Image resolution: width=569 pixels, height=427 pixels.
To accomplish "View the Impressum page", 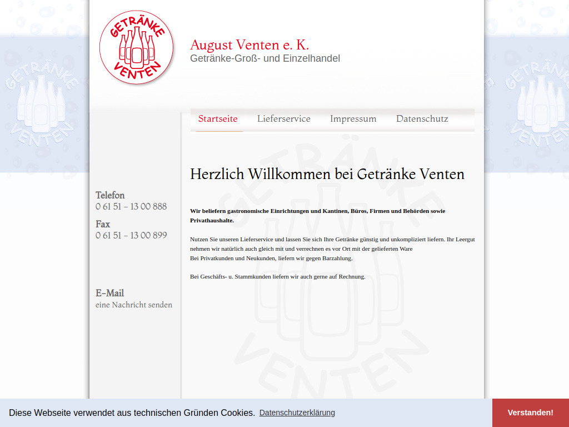I will [353, 118].
